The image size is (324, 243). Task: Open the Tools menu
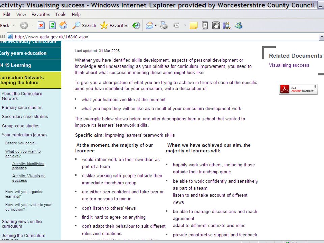61,14
